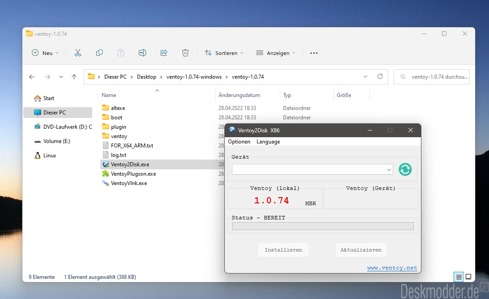Click 1.0.74 local Ventoy version text
489x299 pixels.
click(271, 200)
